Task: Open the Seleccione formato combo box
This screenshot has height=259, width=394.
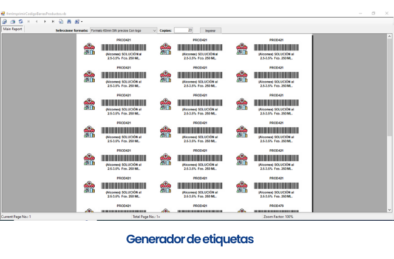Action: tap(123, 30)
